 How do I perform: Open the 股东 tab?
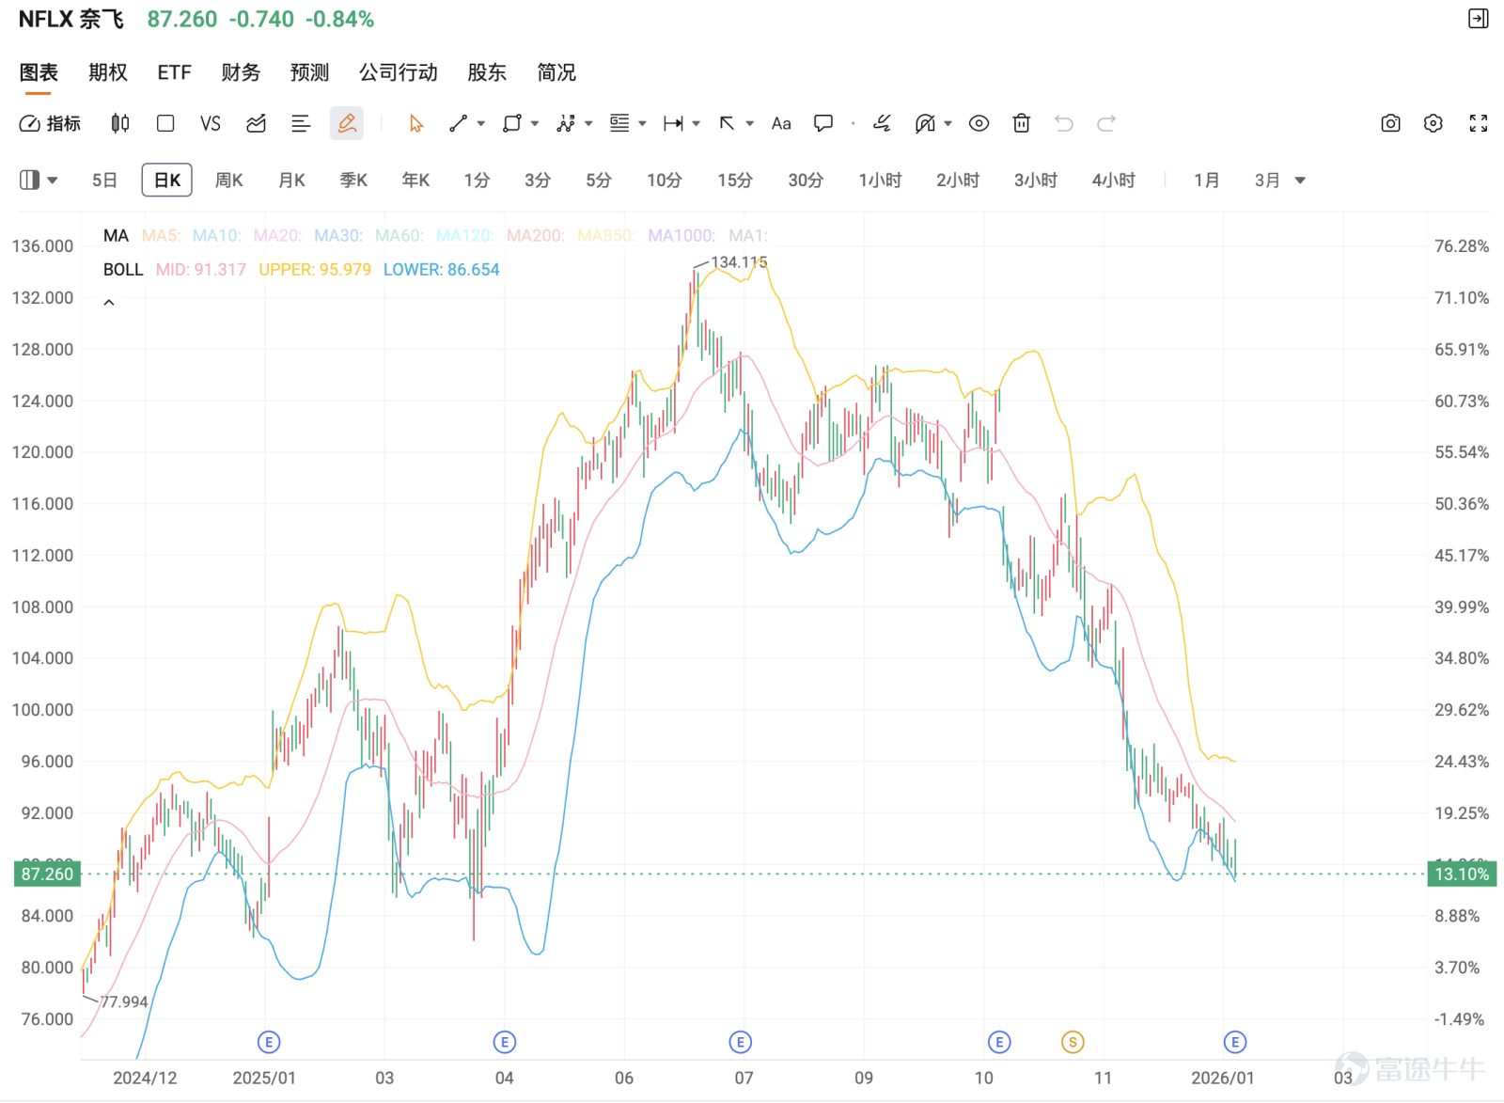pos(487,72)
